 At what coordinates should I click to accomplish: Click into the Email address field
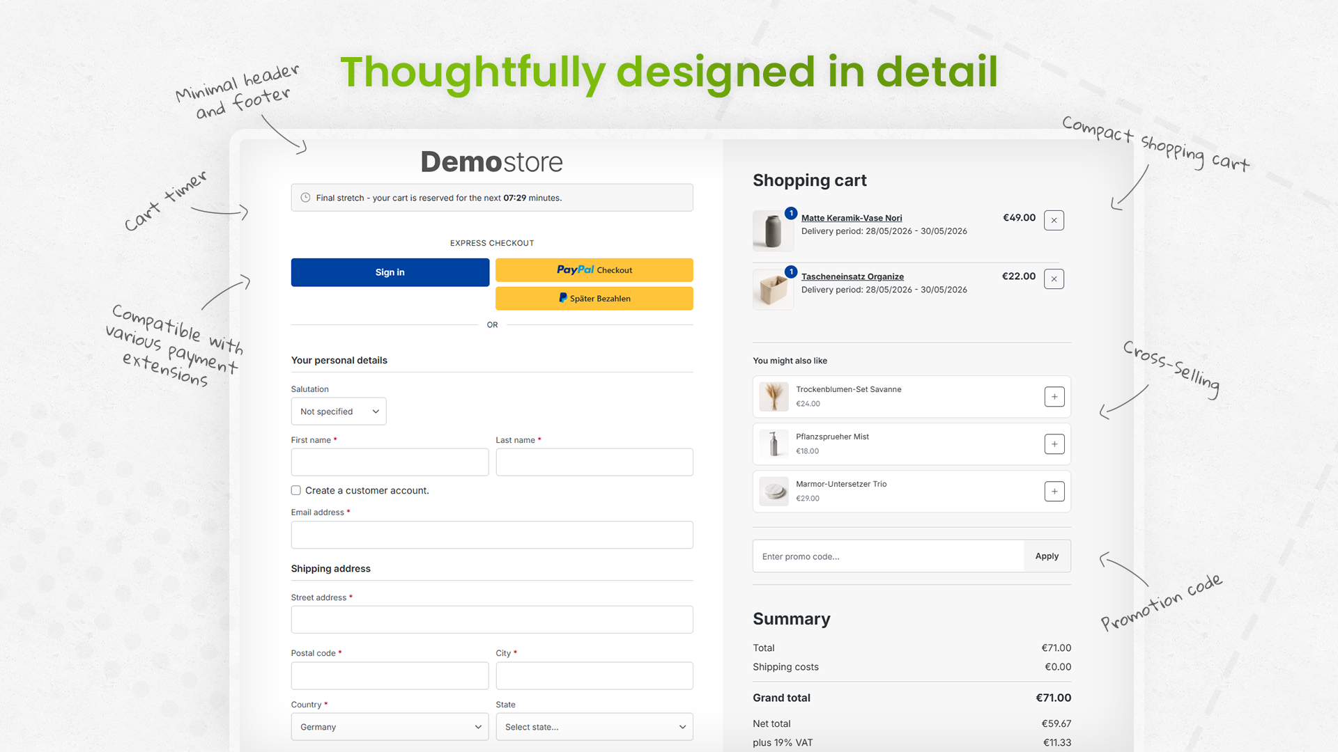click(x=492, y=535)
